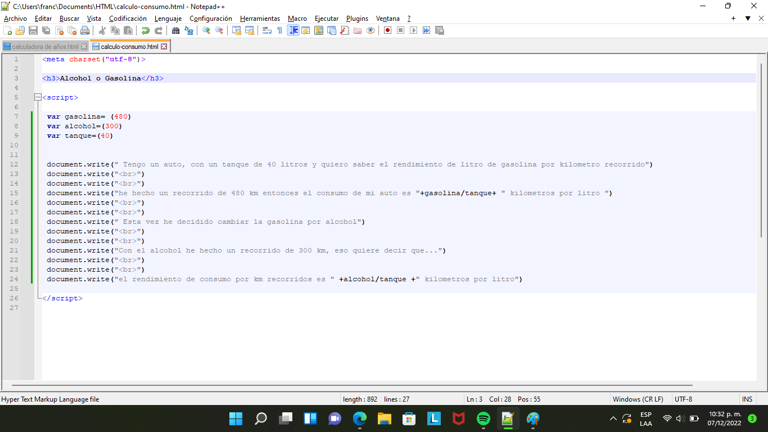Close the calculadora de años.html tab
Image resolution: width=768 pixels, height=432 pixels.
84,47
